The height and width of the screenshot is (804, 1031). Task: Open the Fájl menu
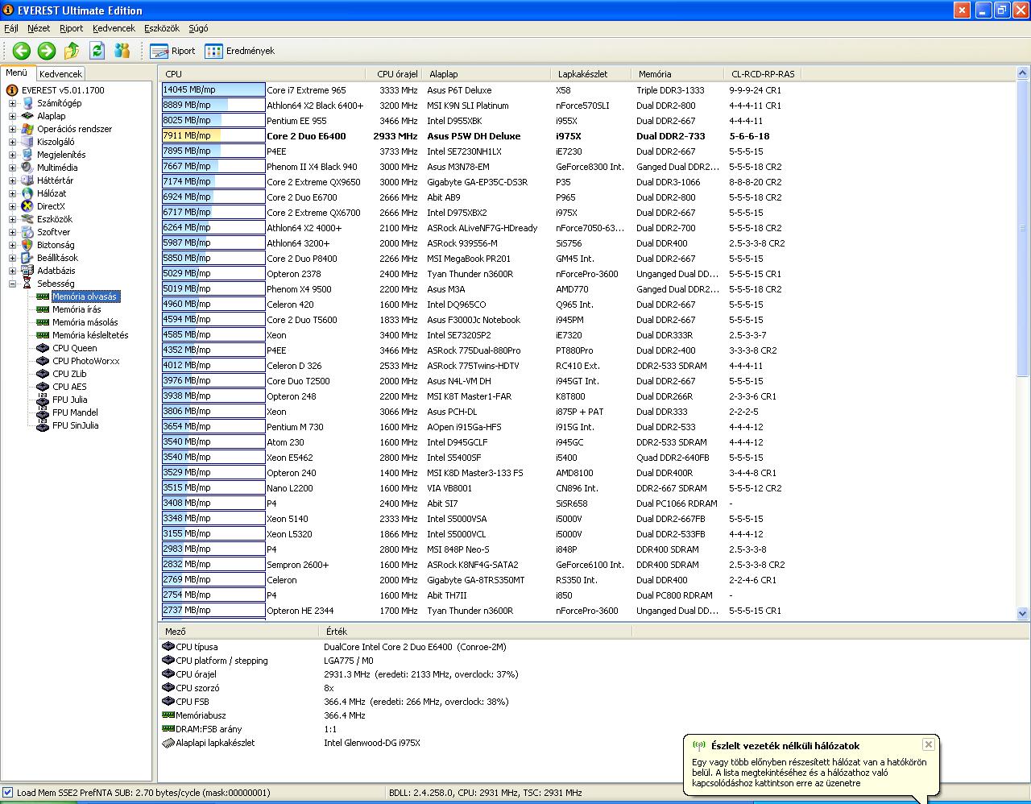tap(11, 28)
